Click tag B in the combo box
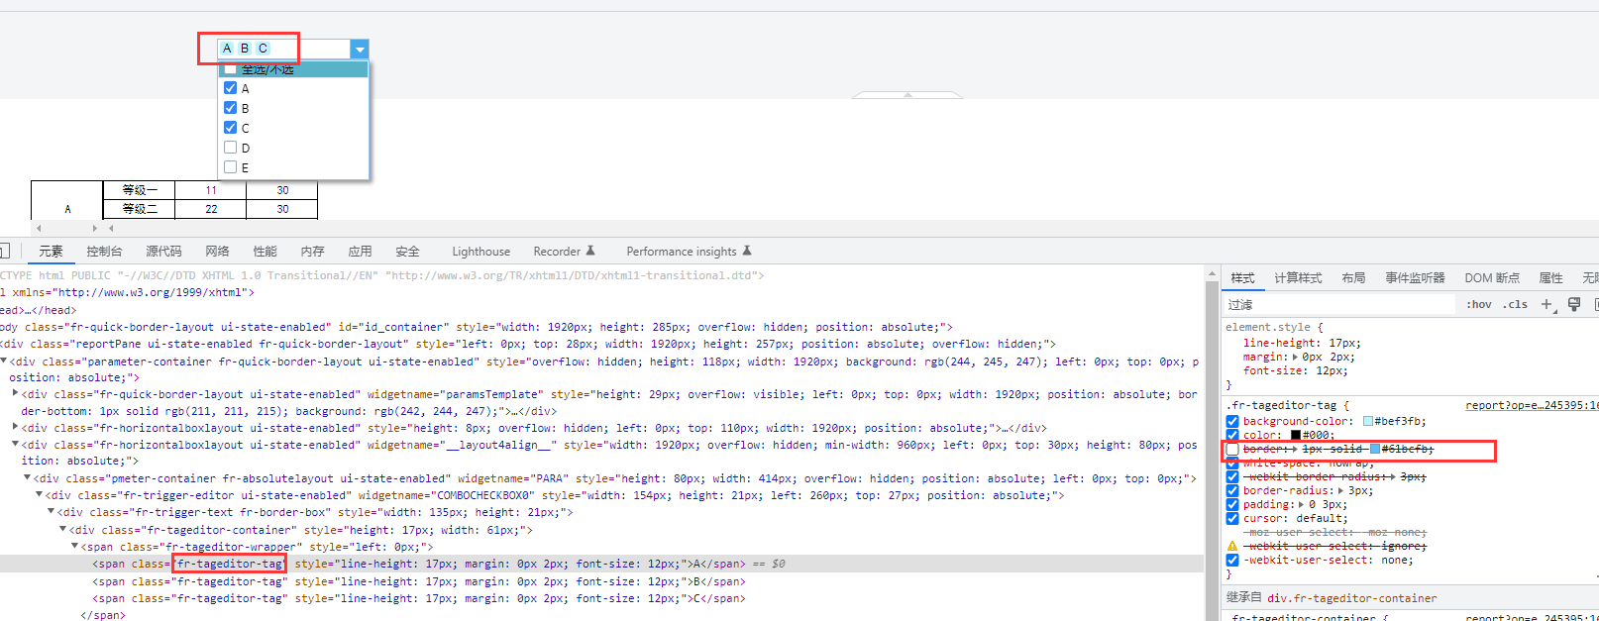 point(245,49)
